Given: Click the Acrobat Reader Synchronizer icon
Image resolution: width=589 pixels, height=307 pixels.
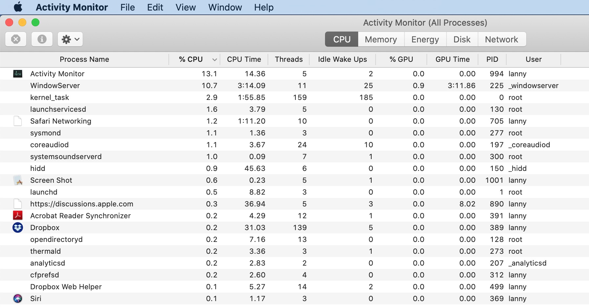Looking at the screenshot, I should [x=18, y=216].
